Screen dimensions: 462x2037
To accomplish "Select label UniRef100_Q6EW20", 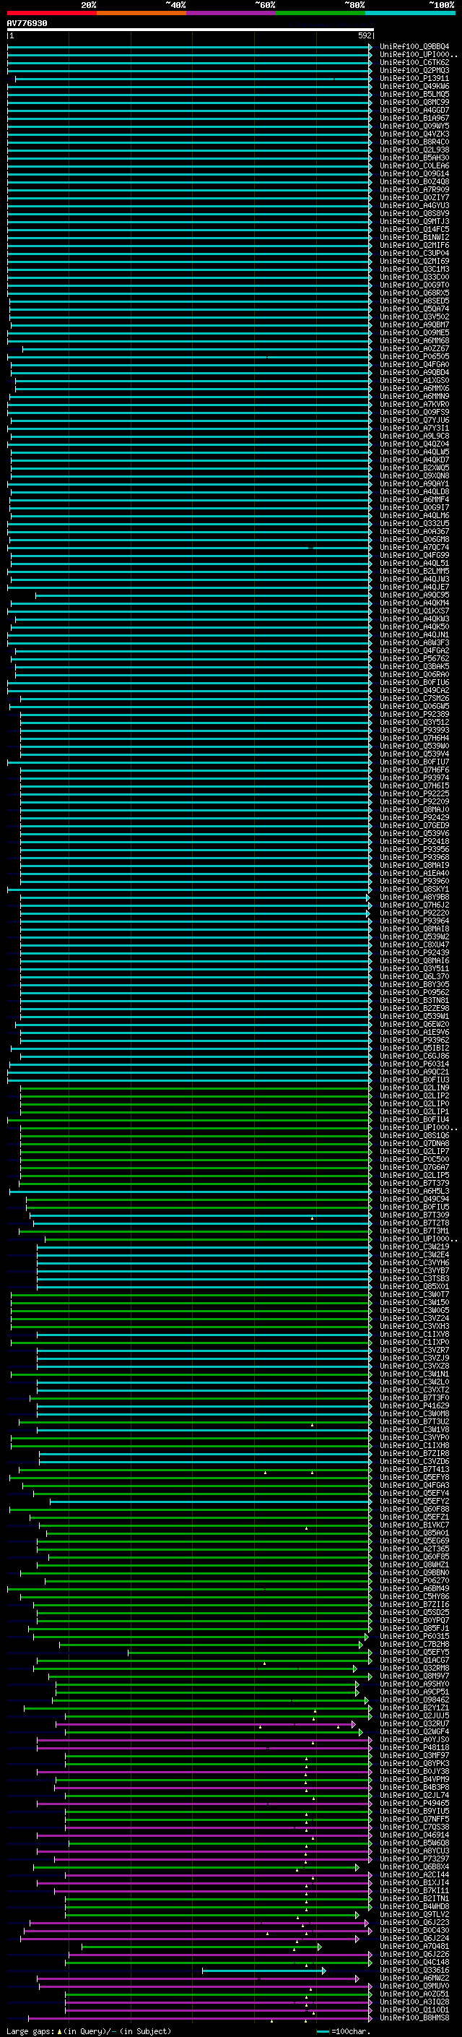I will (414, 1025).
